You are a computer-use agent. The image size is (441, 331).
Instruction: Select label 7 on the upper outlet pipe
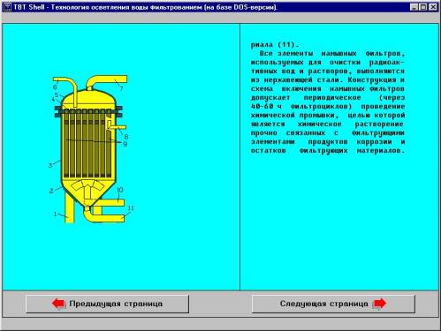pos(121,88)
